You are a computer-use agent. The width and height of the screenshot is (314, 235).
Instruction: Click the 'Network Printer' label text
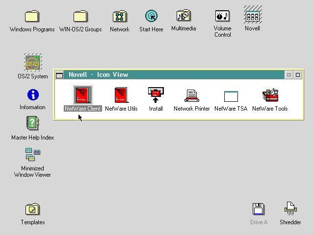pos(192,109)
